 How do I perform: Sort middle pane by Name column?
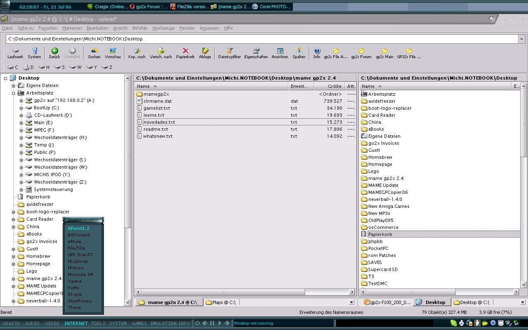[211, 86]
